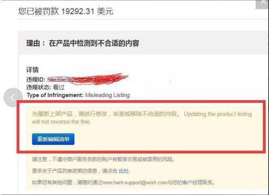Select the Updating the product listing sentence

coord(142,118)
